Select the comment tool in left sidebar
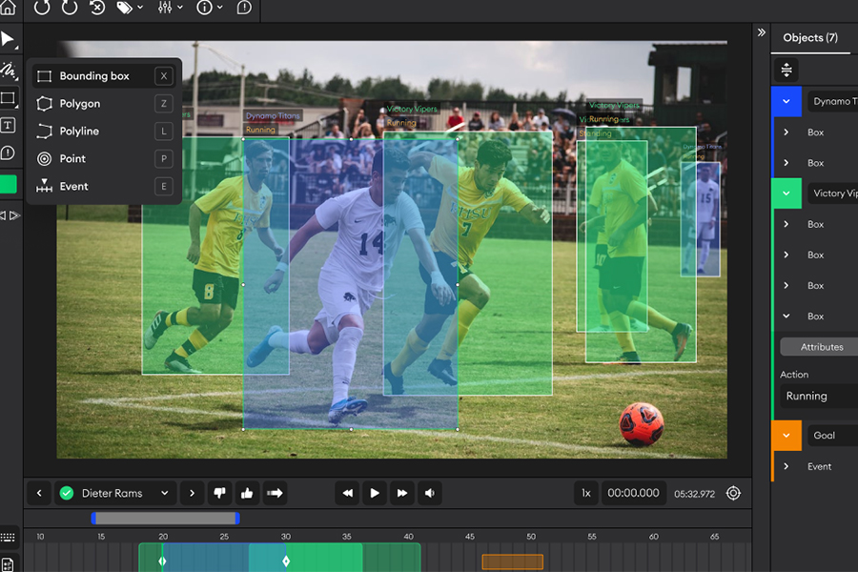This screenshot has height=572, width=858. [x=9, y=153]
